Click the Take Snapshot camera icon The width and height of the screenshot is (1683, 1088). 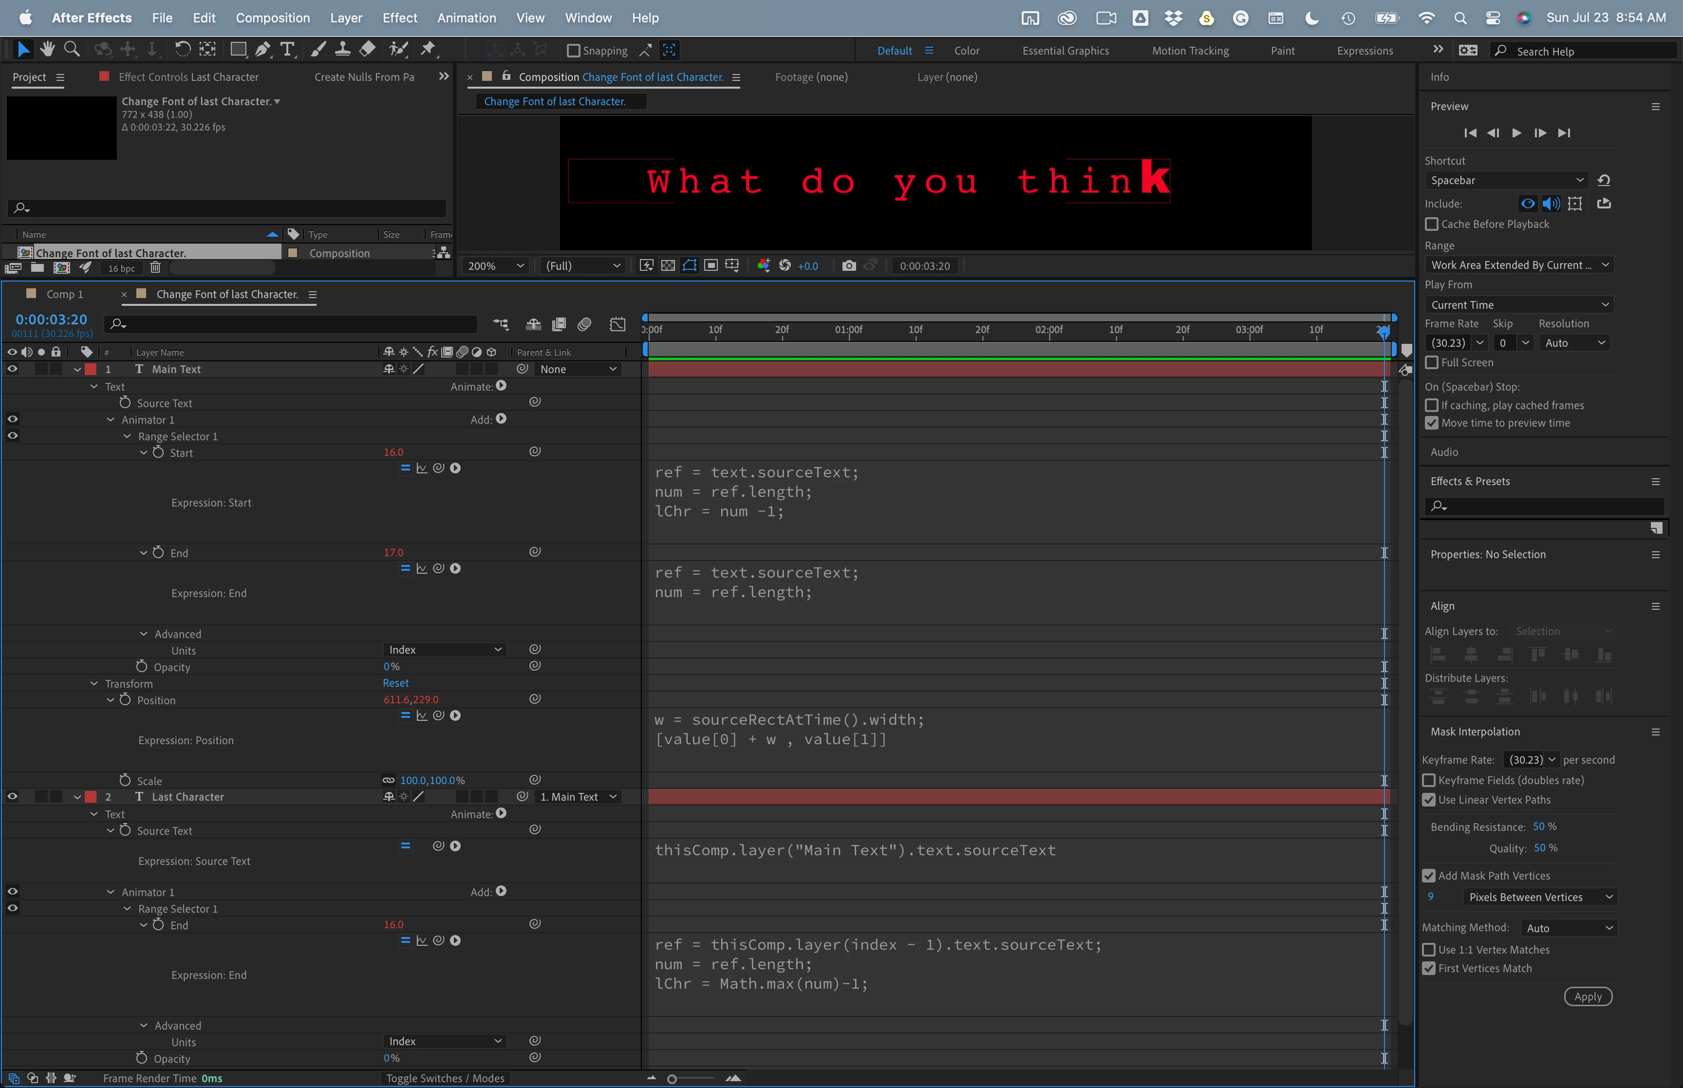coord(849,265)
